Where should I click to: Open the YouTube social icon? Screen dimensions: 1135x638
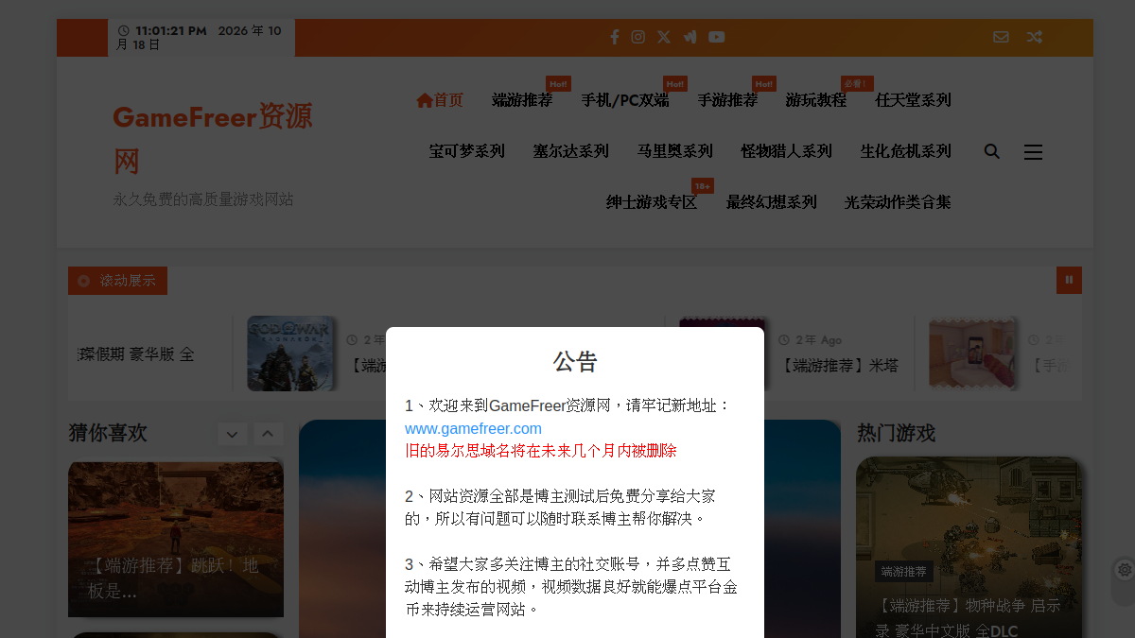tap(717, 37)
